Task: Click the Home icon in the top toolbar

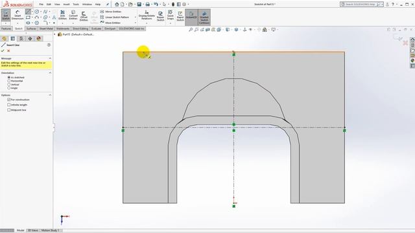Action: 117,5
